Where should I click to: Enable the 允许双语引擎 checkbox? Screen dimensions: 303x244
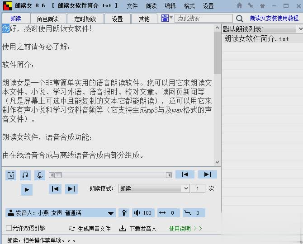pos(9,228)
